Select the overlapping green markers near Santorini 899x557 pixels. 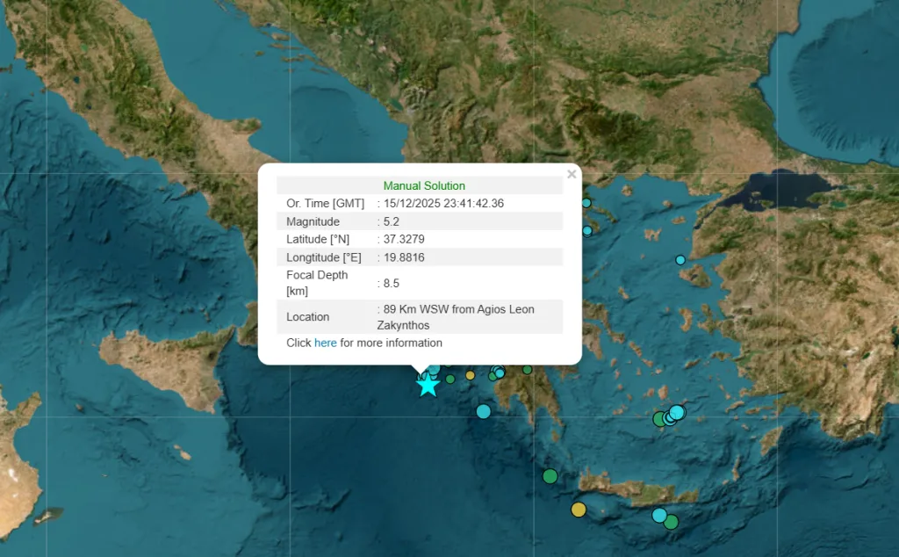(657, 418)
